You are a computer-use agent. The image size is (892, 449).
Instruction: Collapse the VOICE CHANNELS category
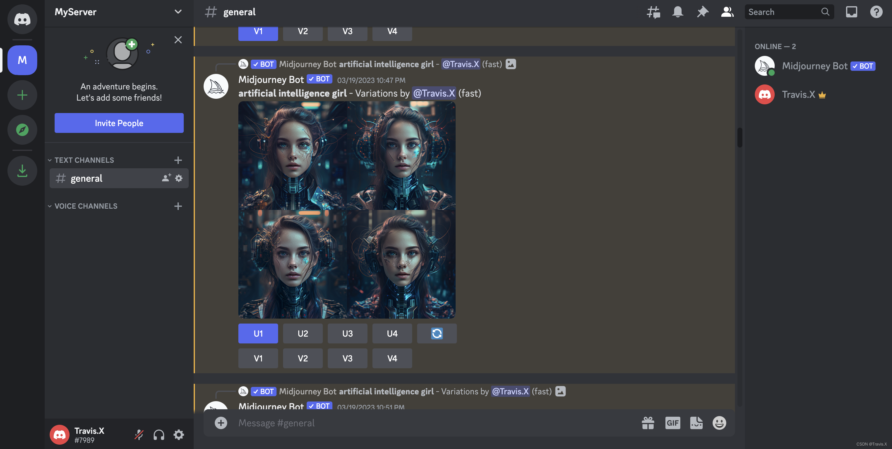coord(86,206)
